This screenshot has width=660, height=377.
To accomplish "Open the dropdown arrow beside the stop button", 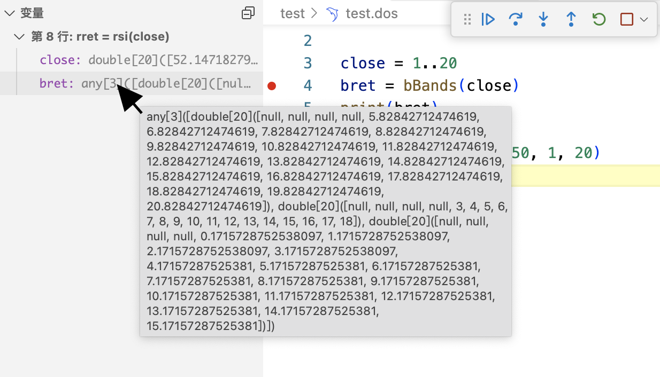I will [x=644, y=20].
